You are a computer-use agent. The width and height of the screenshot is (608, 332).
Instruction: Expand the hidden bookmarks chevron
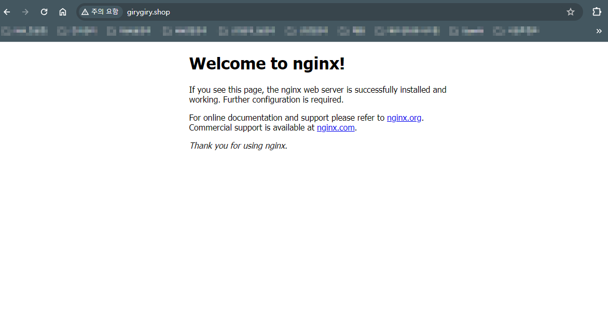(x=599, y=31)
